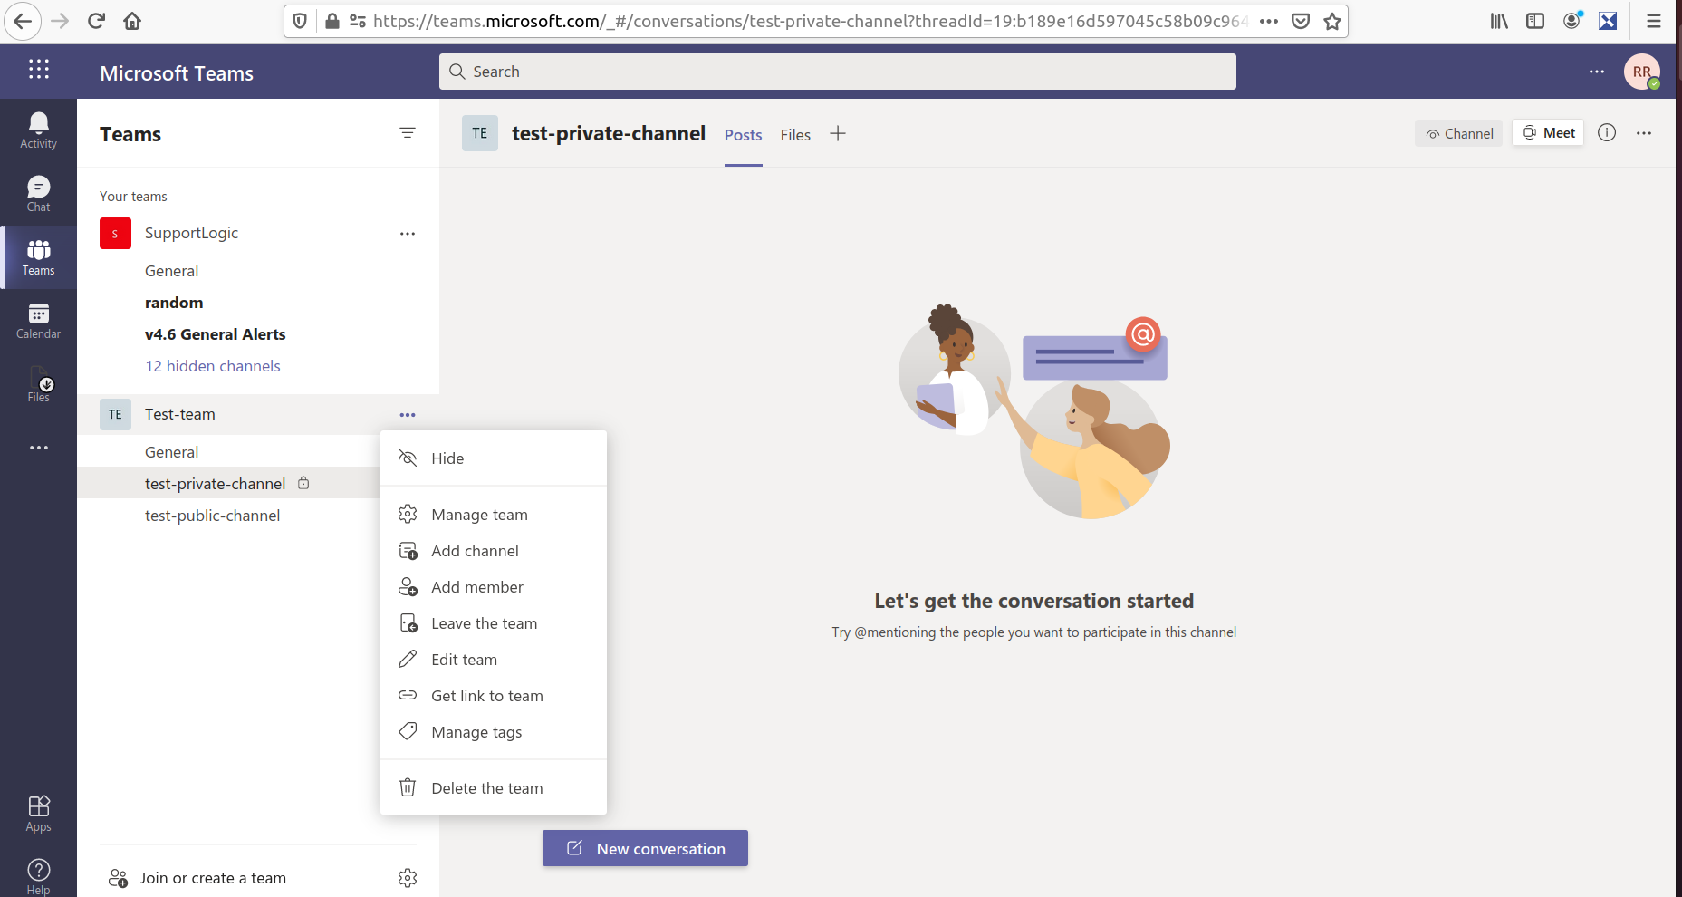Save page to Pocket
1682x897 pixels.
point(1301,21)
